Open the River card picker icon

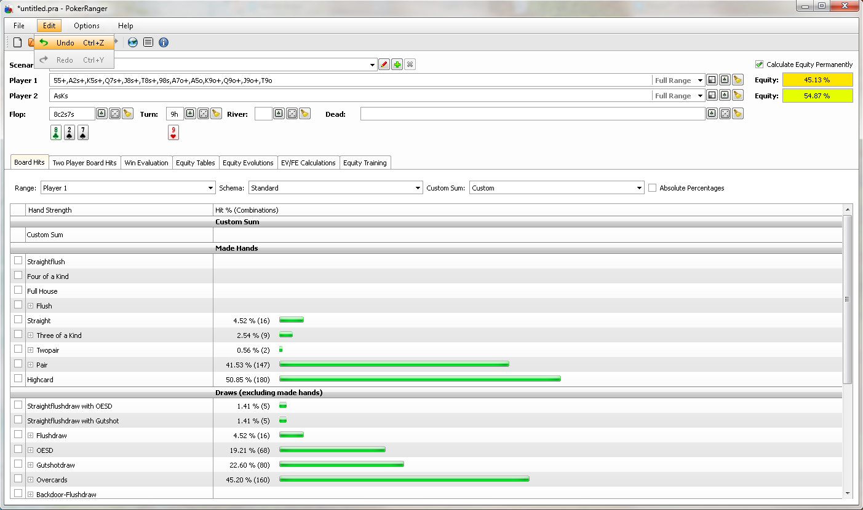coord(279,114)
